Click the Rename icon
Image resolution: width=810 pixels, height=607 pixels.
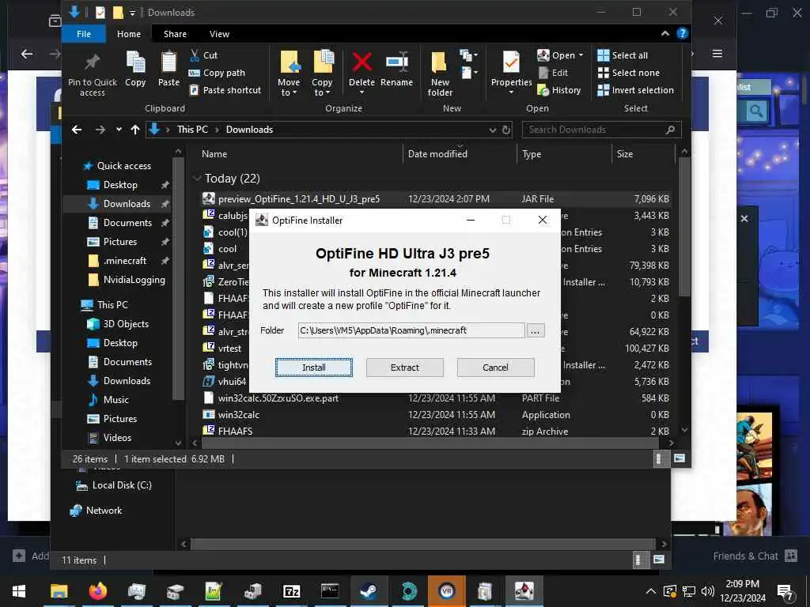pyautogui.click(x=397, y=62)
